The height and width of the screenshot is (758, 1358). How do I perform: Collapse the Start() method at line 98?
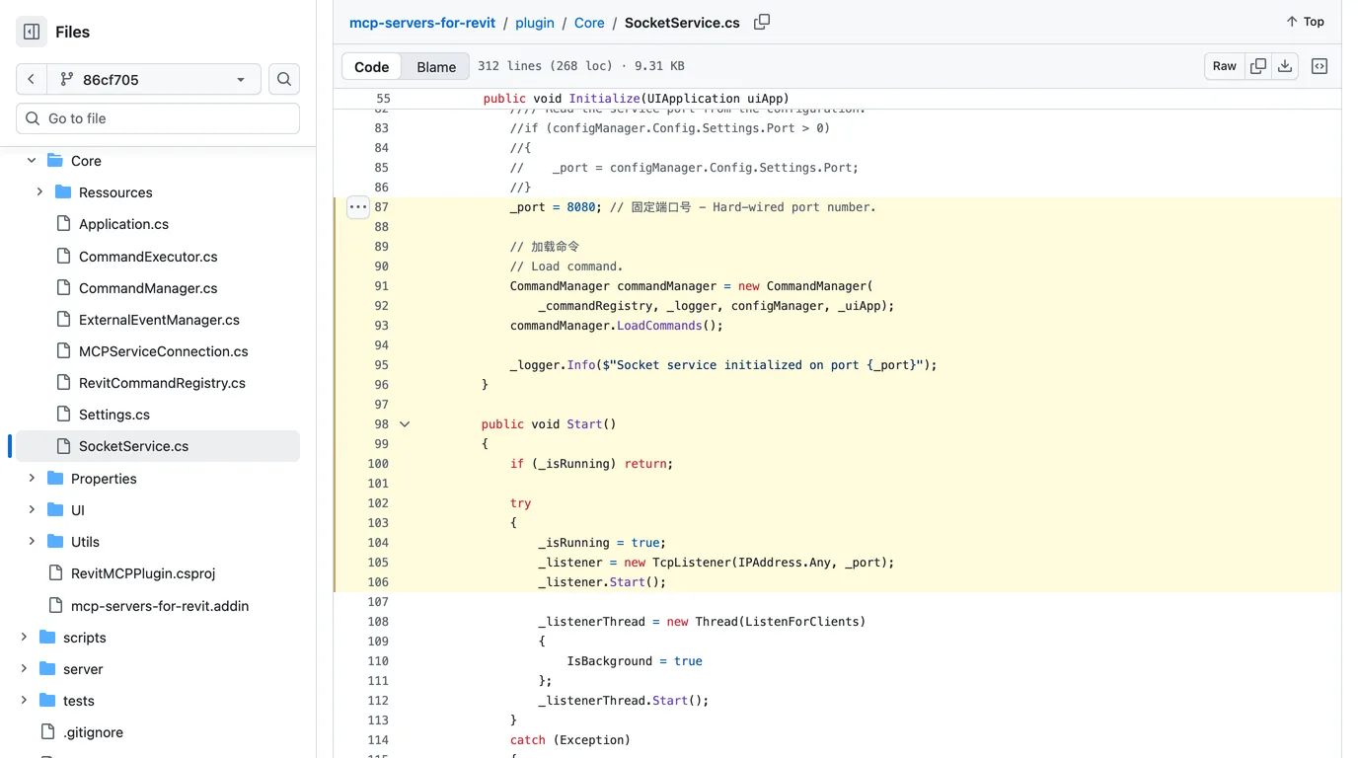pyautogui.click(x=405, y=424)
